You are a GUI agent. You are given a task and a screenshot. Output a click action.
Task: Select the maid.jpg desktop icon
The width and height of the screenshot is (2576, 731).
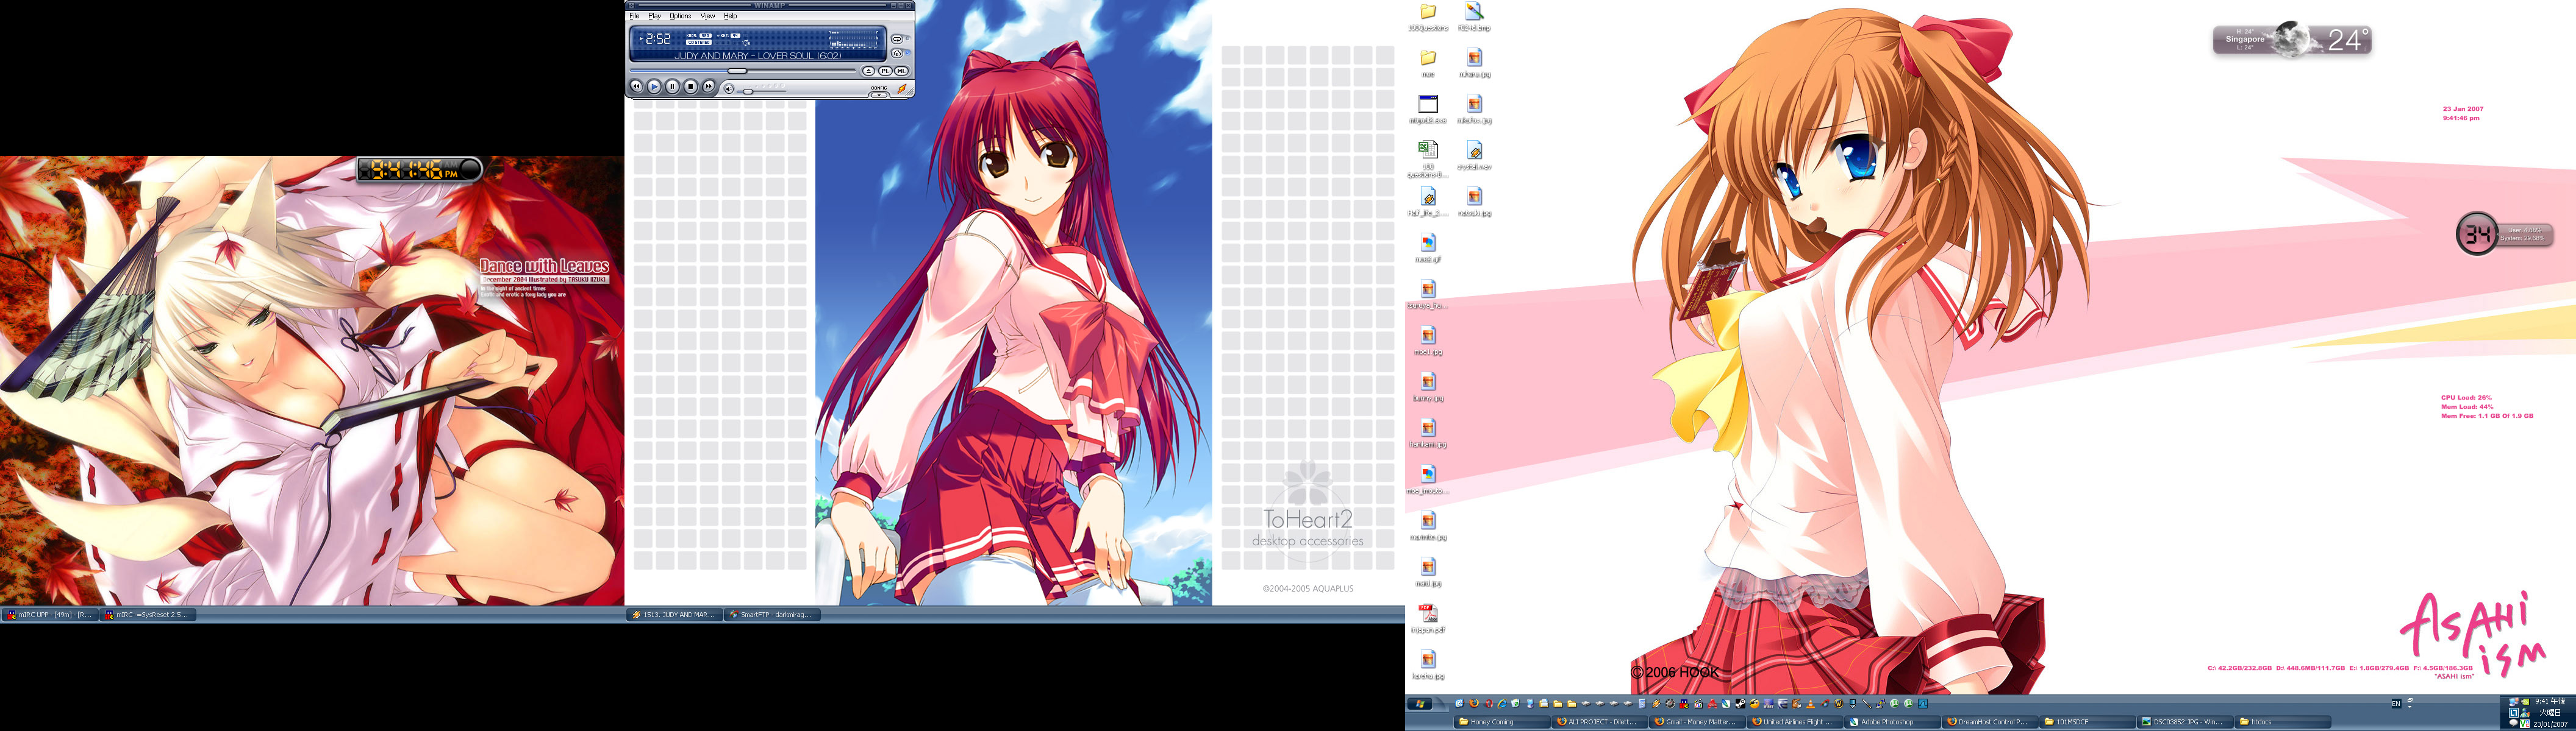click(1428, 571)
